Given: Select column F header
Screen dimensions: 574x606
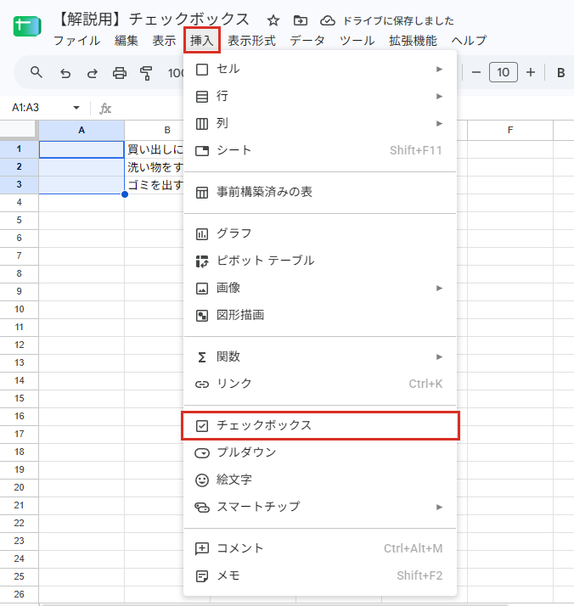Looking at the screenshot, I should pos(510,130).
